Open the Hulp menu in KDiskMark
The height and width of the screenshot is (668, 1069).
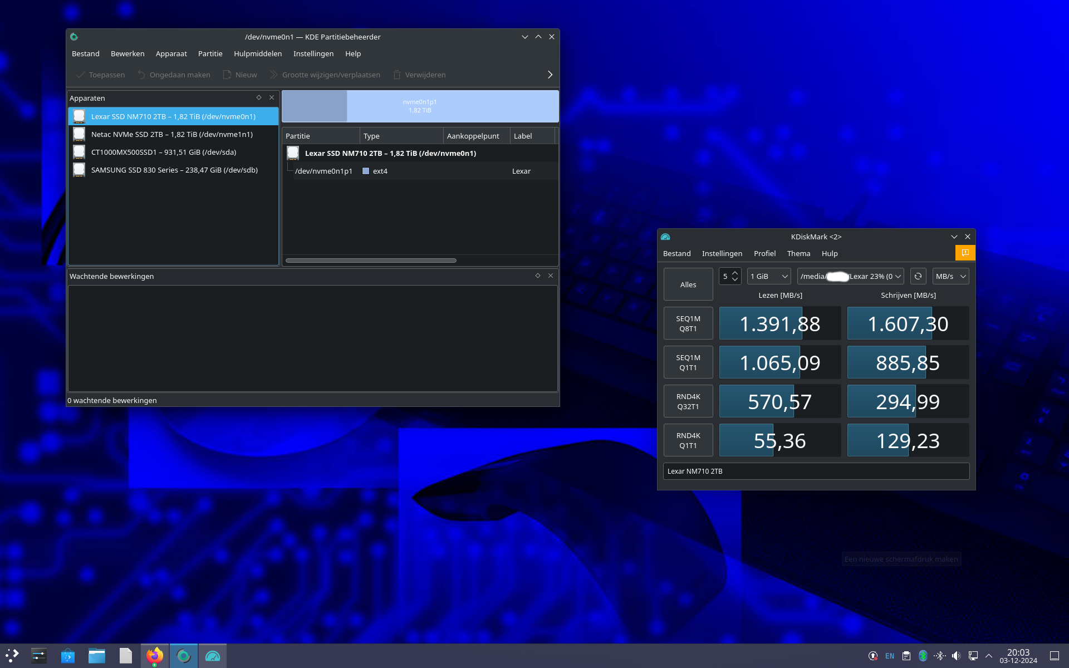pyautogui.click(x=830, y=253)
